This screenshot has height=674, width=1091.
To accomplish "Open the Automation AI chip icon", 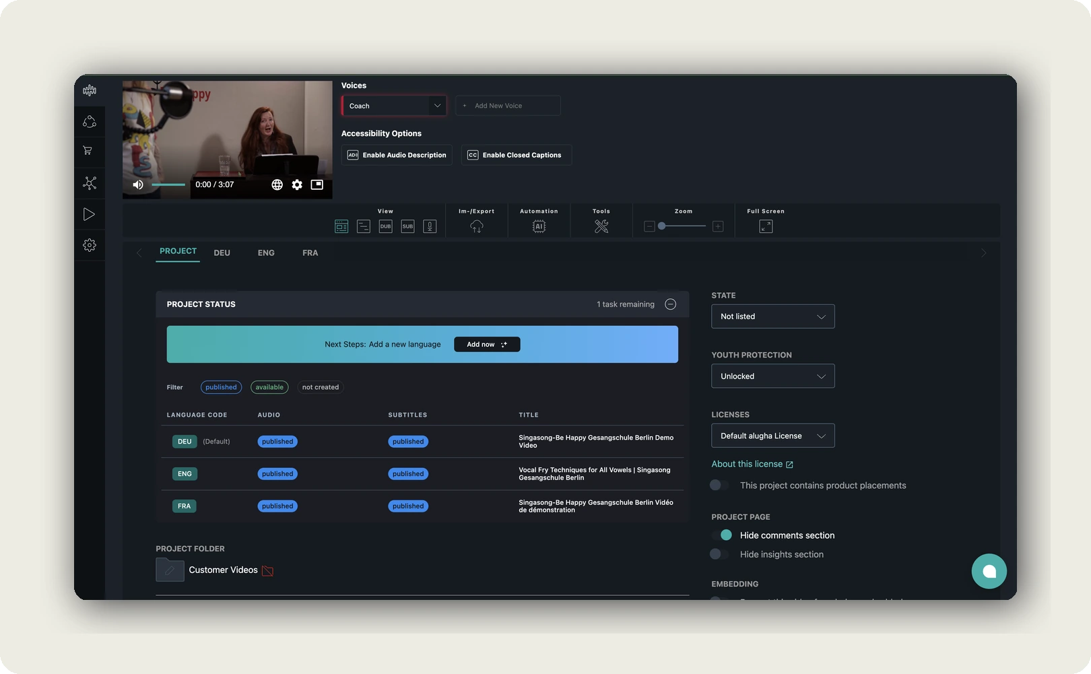I will pyautogui.click(x=539, y=226).
